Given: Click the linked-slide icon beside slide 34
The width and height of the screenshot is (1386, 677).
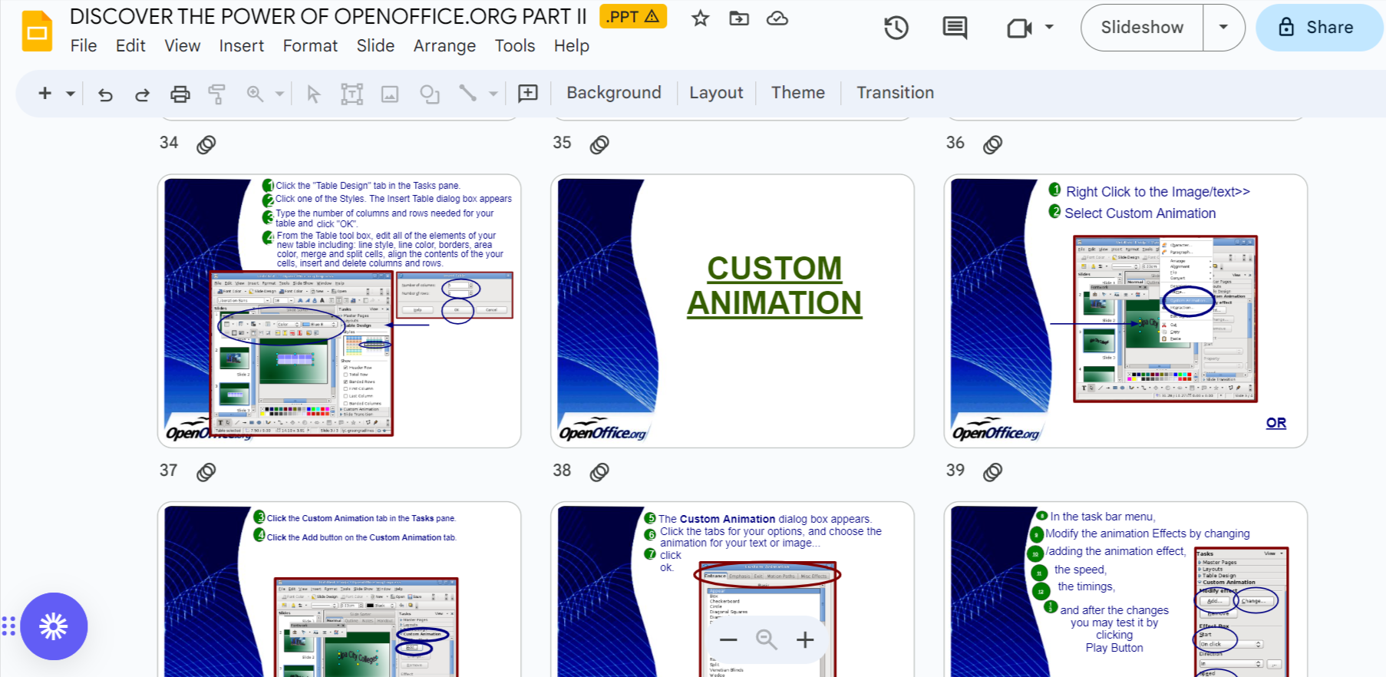Looking at the screenshot, I should pos(206,144).
